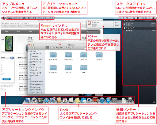Select aterm-d79b29 shared device in sidebar

tap(36, 81)
